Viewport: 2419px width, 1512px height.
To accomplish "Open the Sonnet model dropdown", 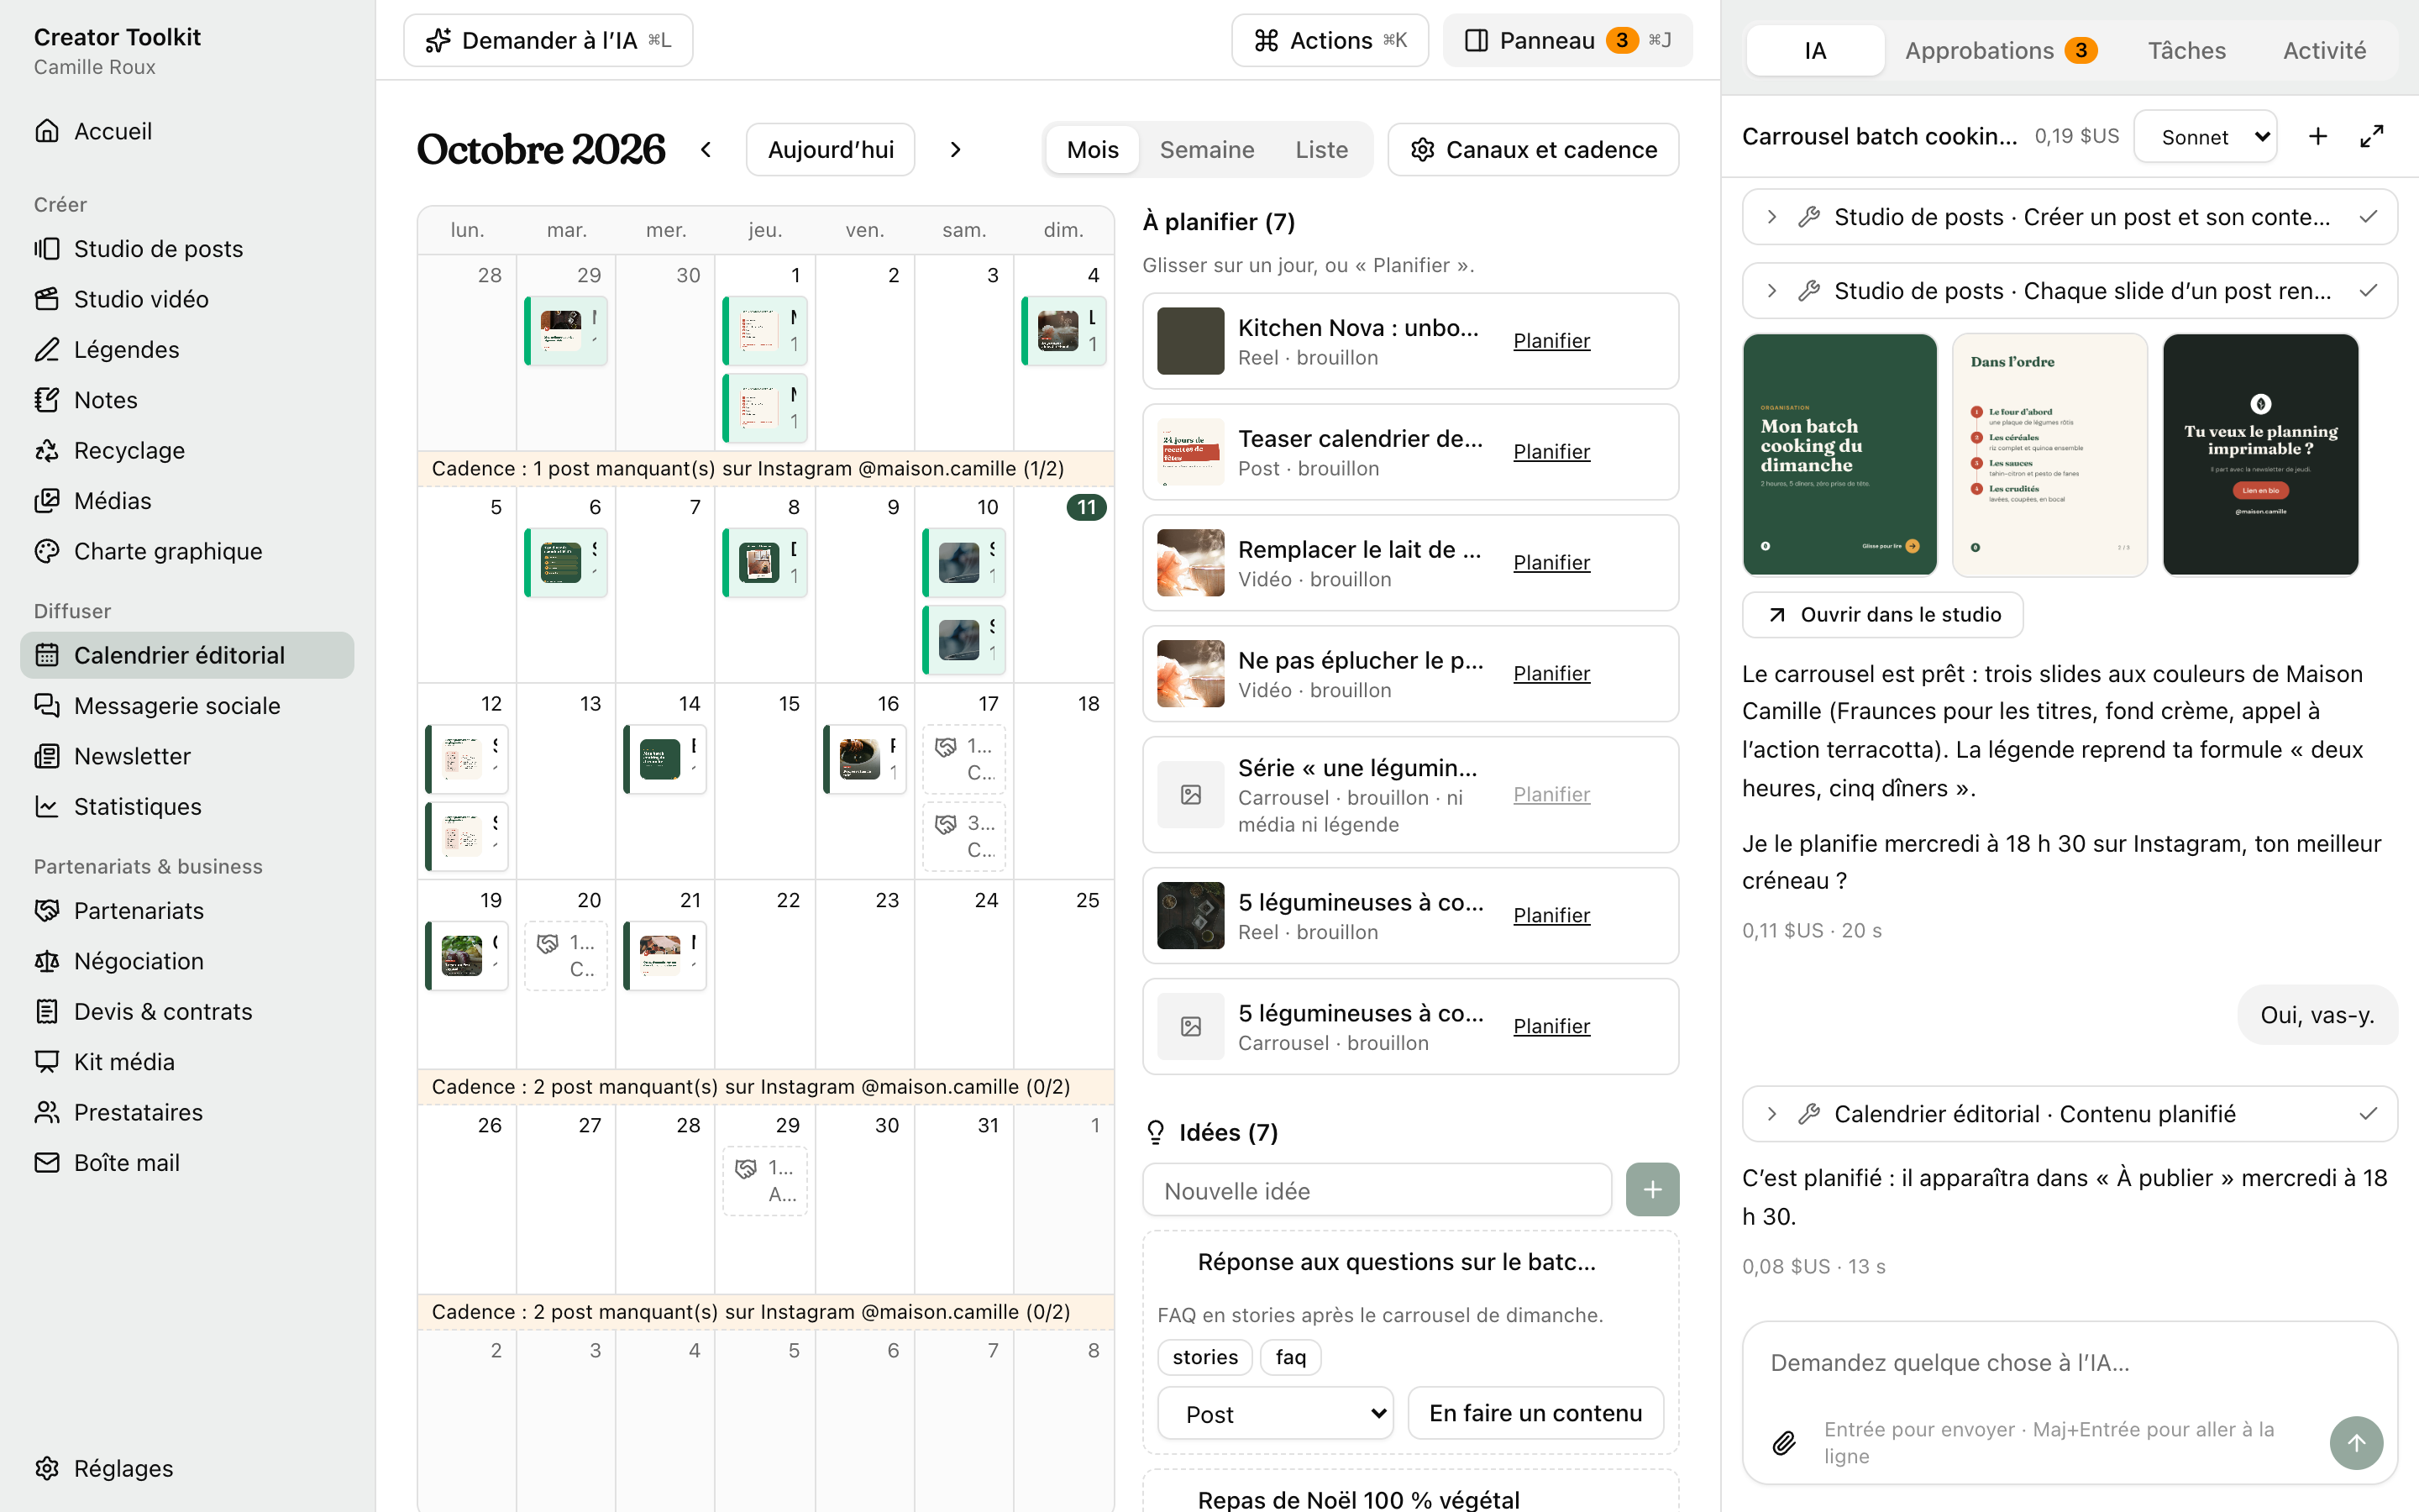I will [2205, 137].
